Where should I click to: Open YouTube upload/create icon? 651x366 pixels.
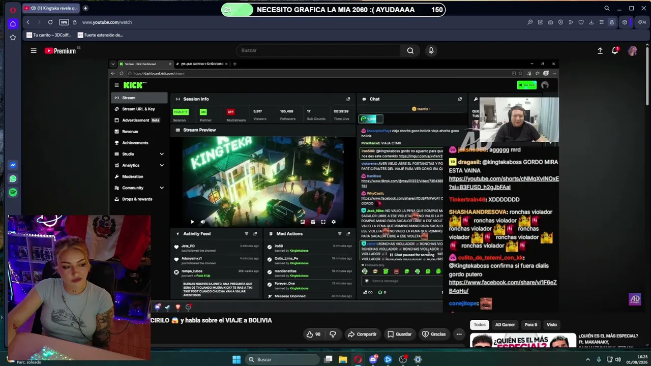click(x=600, y=51)
